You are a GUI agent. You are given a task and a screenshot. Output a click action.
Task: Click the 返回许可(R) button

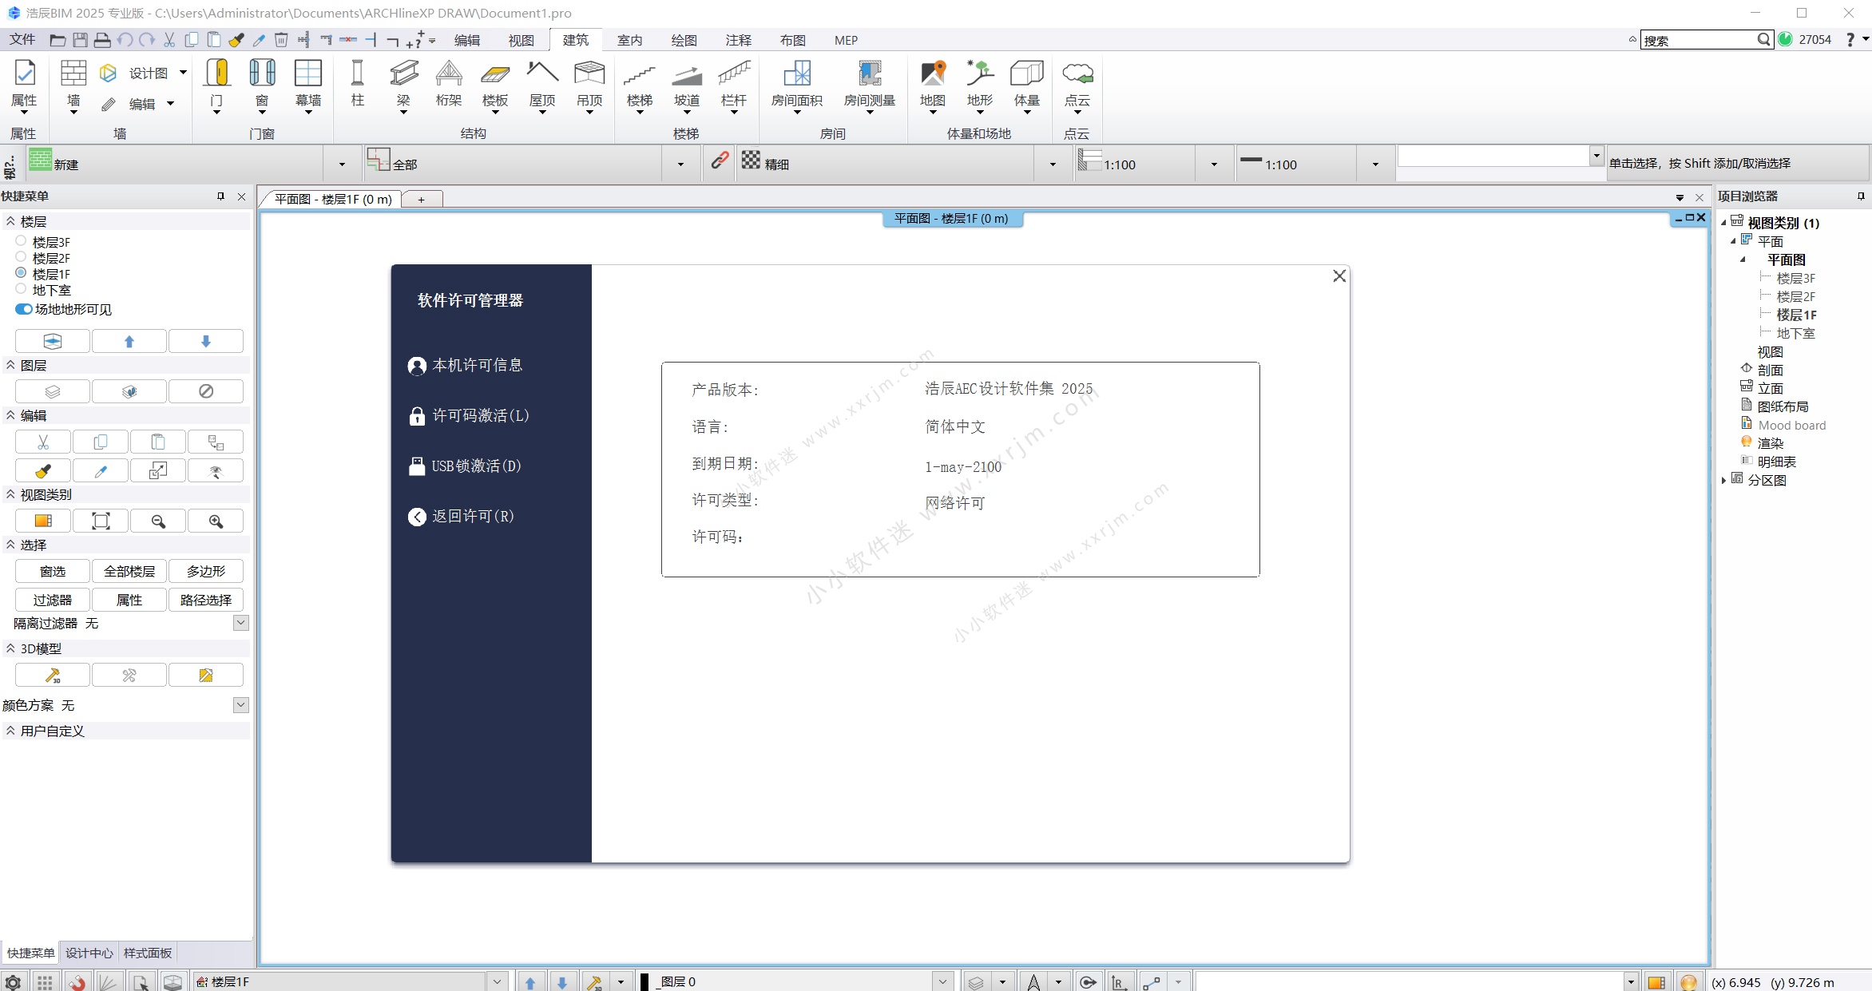471,516
